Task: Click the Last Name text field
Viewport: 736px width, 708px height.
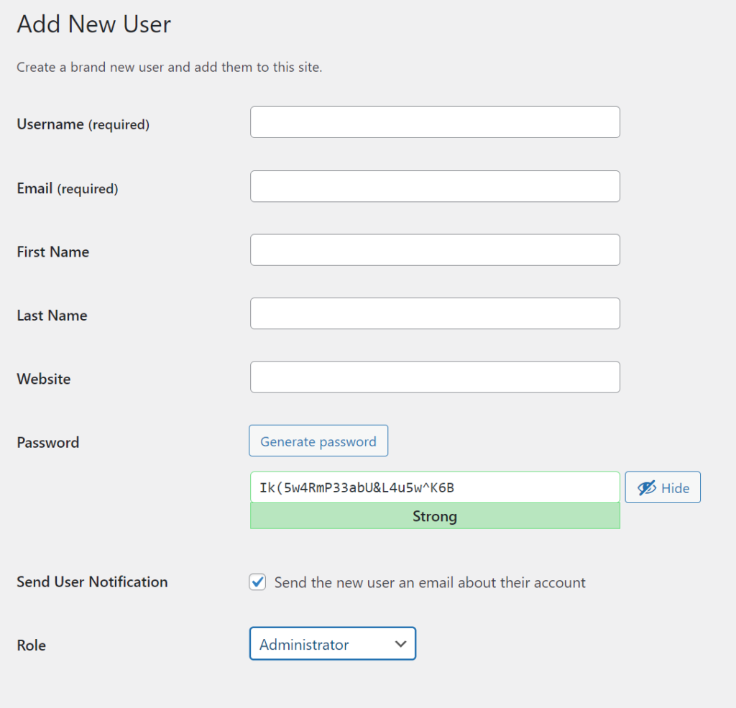Action: pyautogui.click(x=434, y=314)
